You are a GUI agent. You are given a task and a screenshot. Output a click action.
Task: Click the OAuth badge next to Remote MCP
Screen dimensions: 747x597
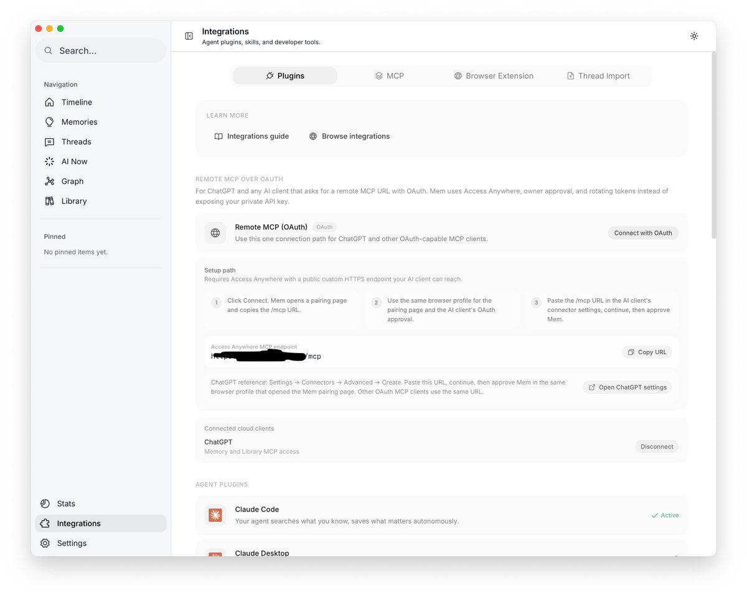click(x=324, y=227)
